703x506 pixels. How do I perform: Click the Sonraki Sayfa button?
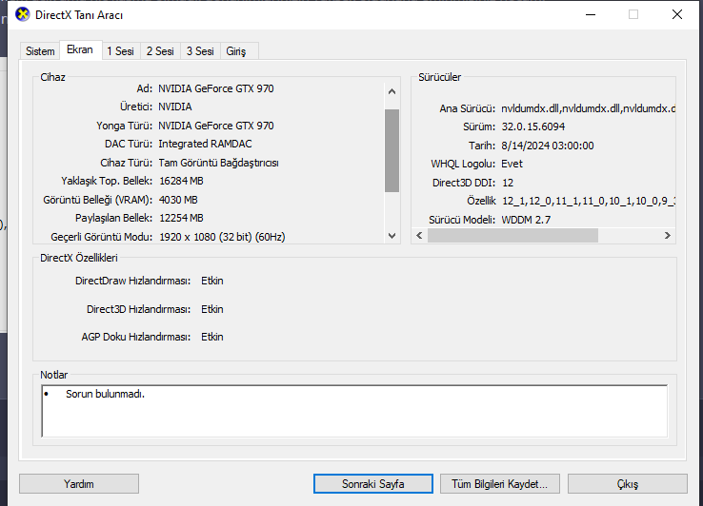pyautogui.click(x=373, y=484)
